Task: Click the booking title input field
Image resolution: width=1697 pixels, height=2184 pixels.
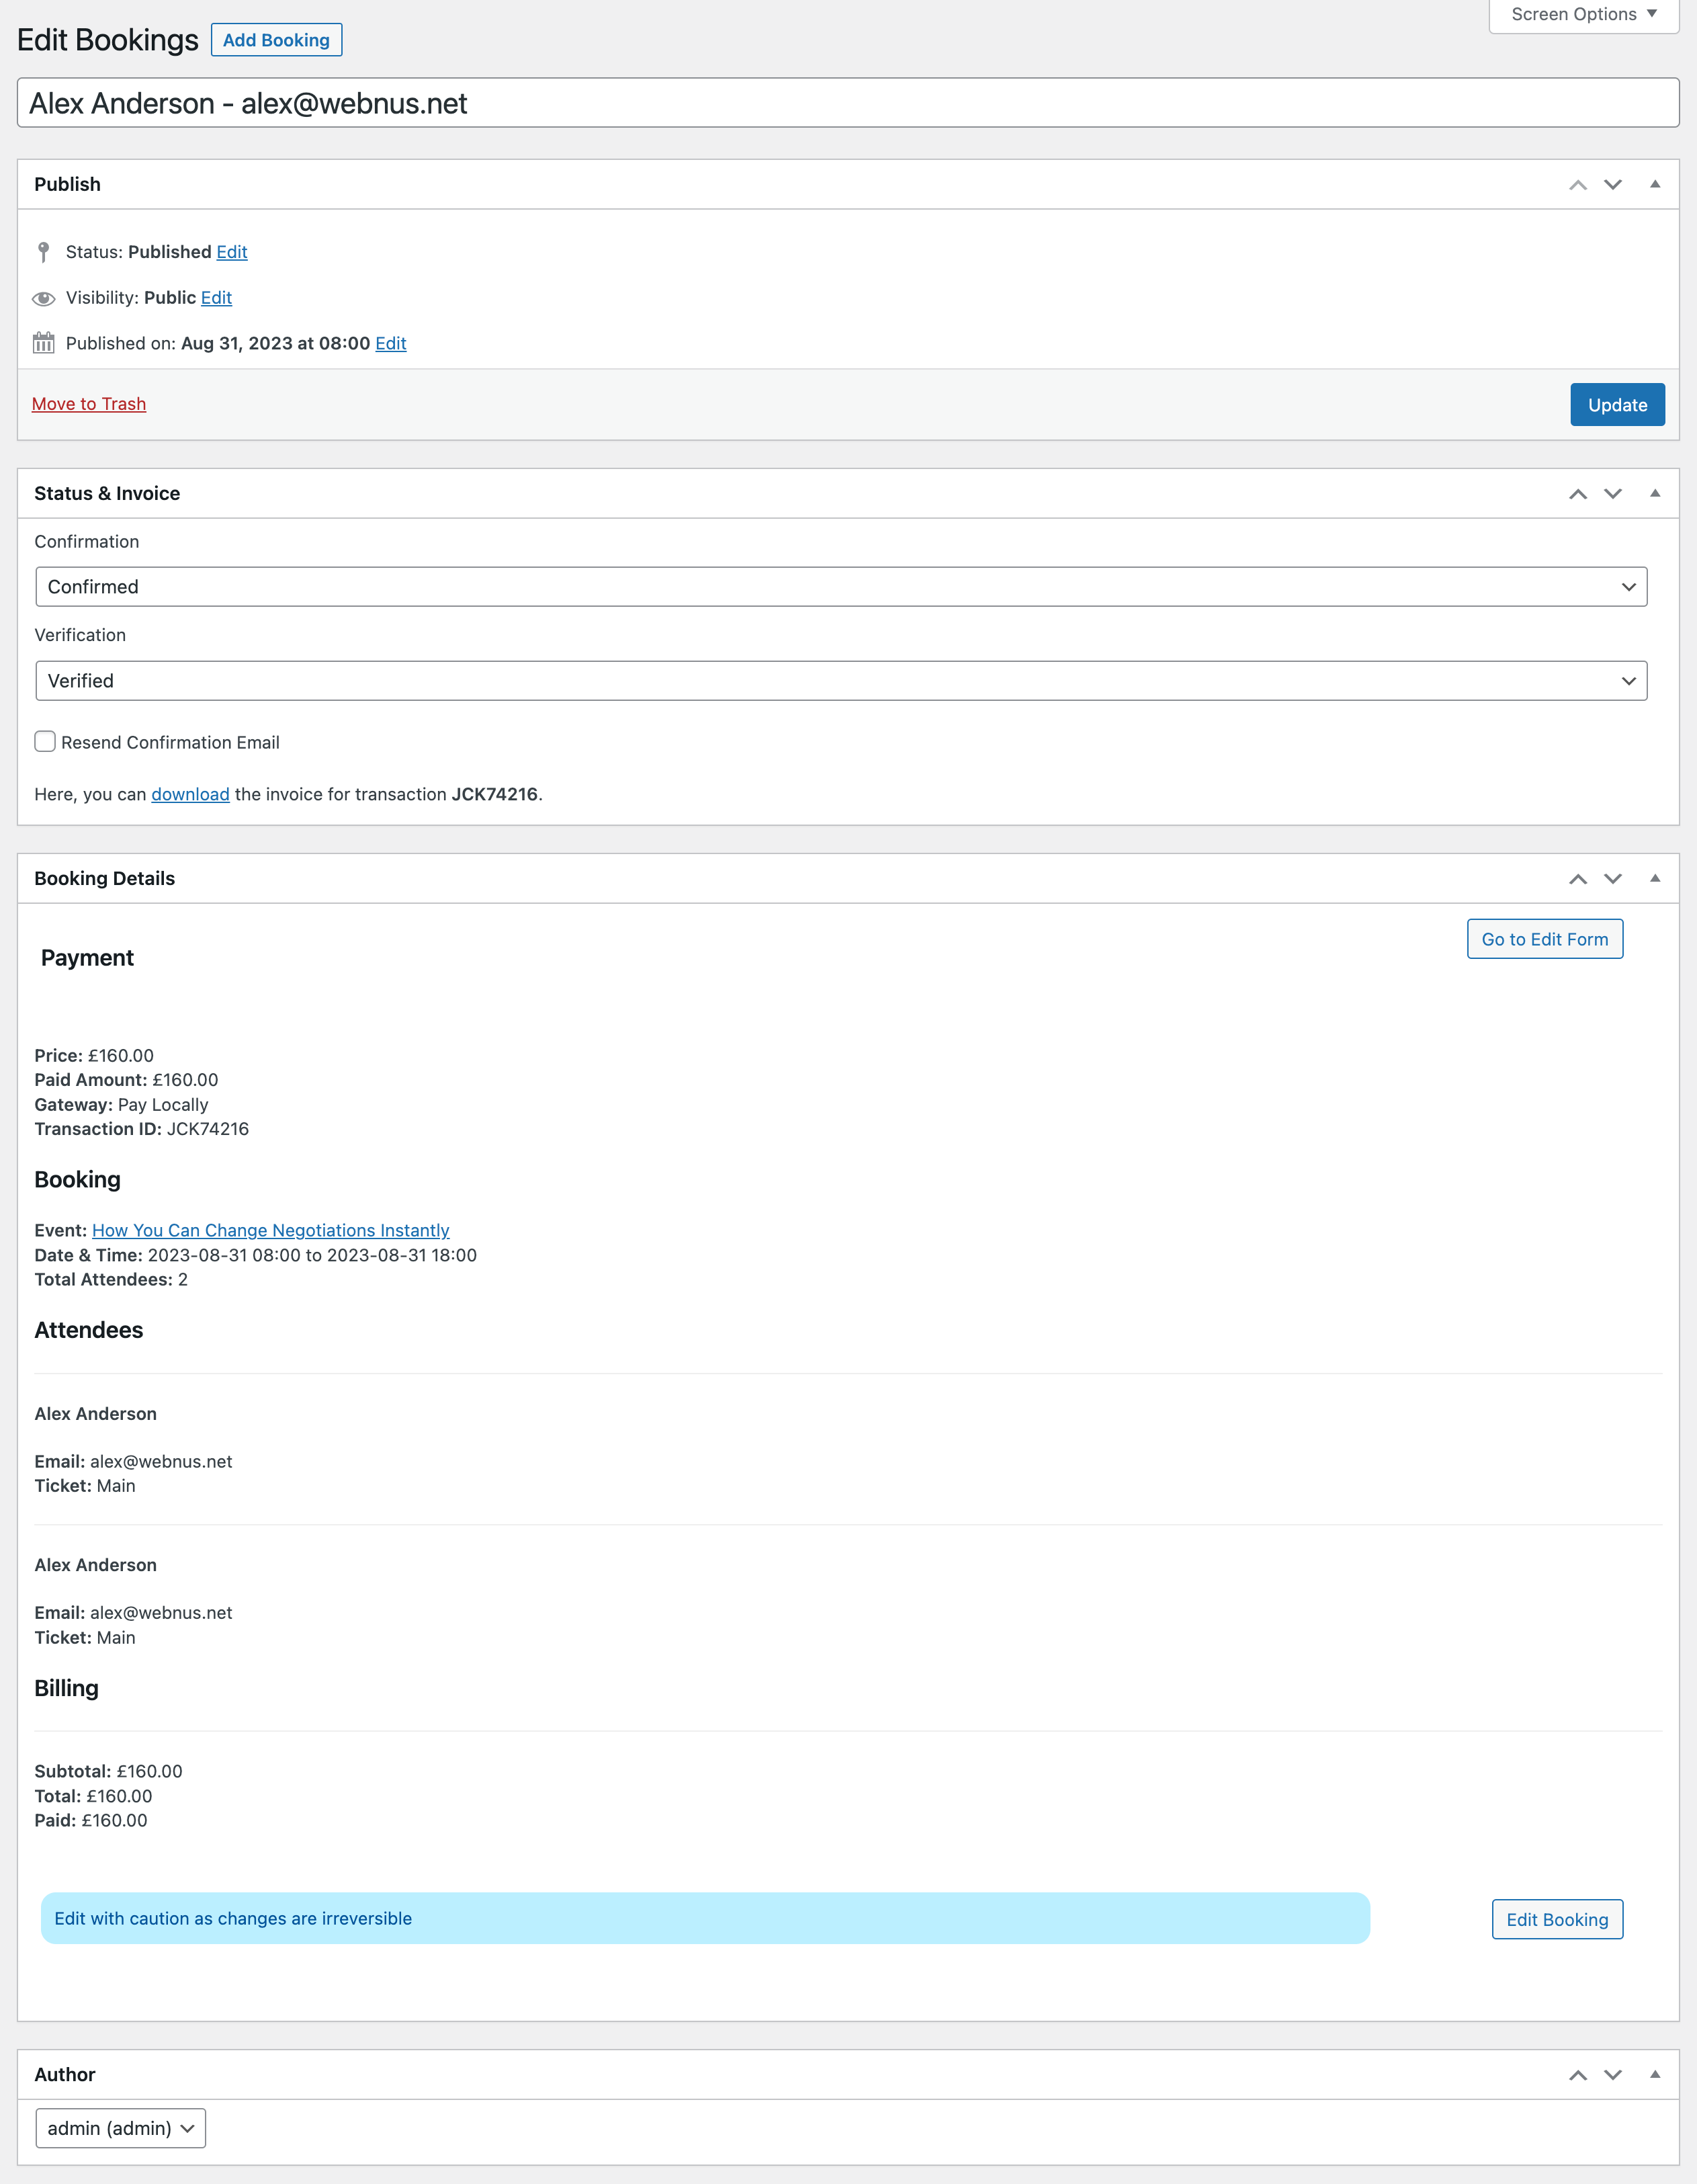Action: point(847,103)
